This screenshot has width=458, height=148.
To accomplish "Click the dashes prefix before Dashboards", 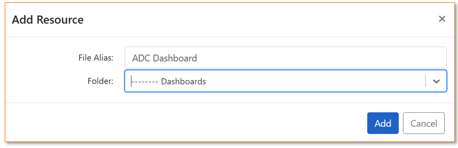I will 145,82.
